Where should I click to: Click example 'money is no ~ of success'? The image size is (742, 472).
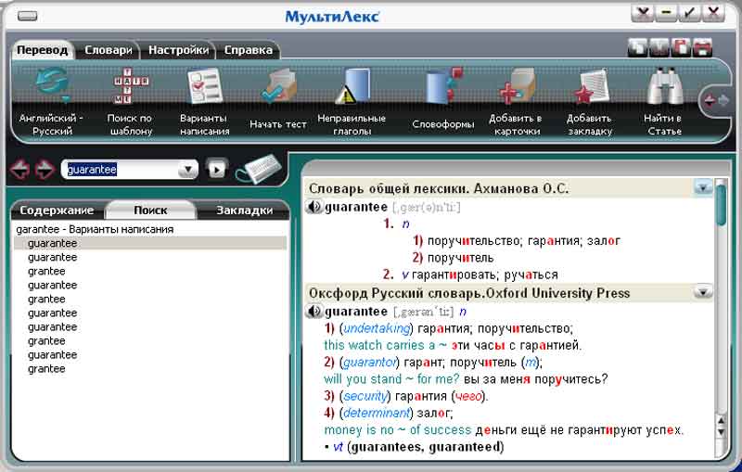coord(398,430)
